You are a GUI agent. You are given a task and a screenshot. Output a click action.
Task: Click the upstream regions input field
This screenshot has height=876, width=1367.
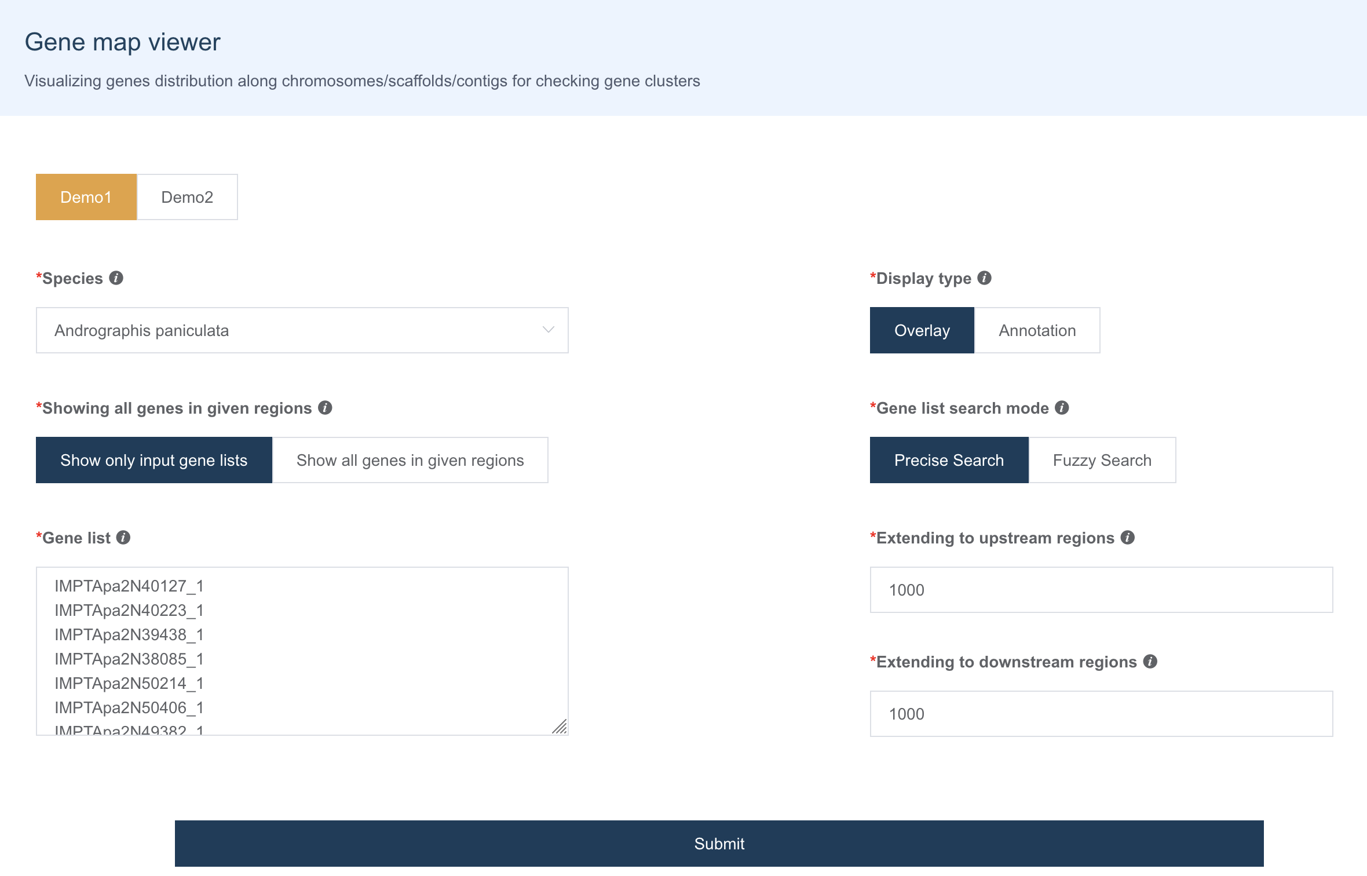click(1101, 590)
